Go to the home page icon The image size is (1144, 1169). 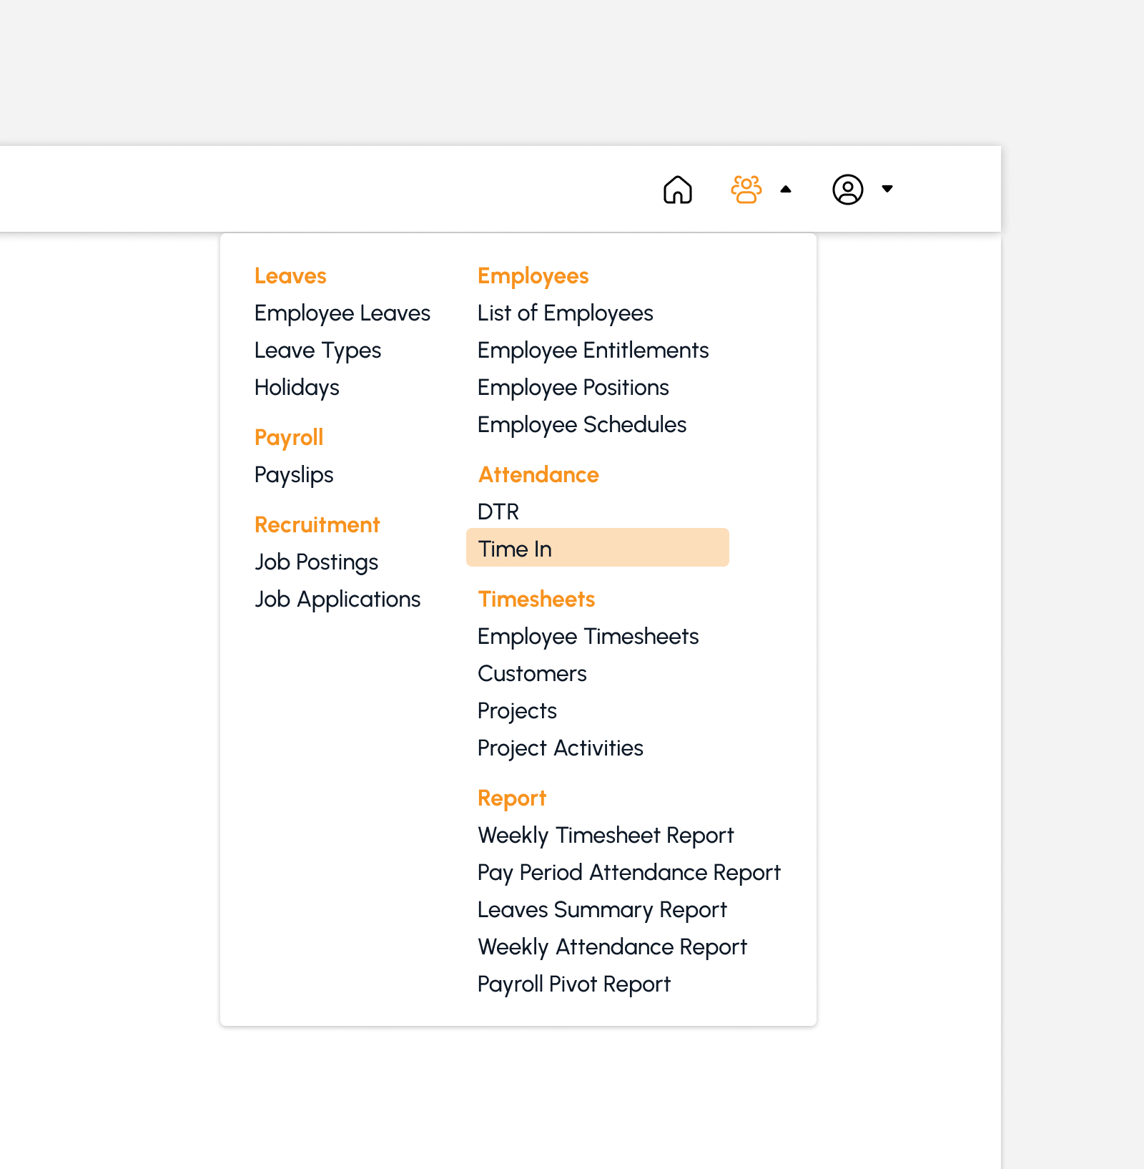pos(677,190)
